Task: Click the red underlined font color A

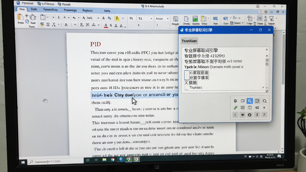Action: click(106, 26)
